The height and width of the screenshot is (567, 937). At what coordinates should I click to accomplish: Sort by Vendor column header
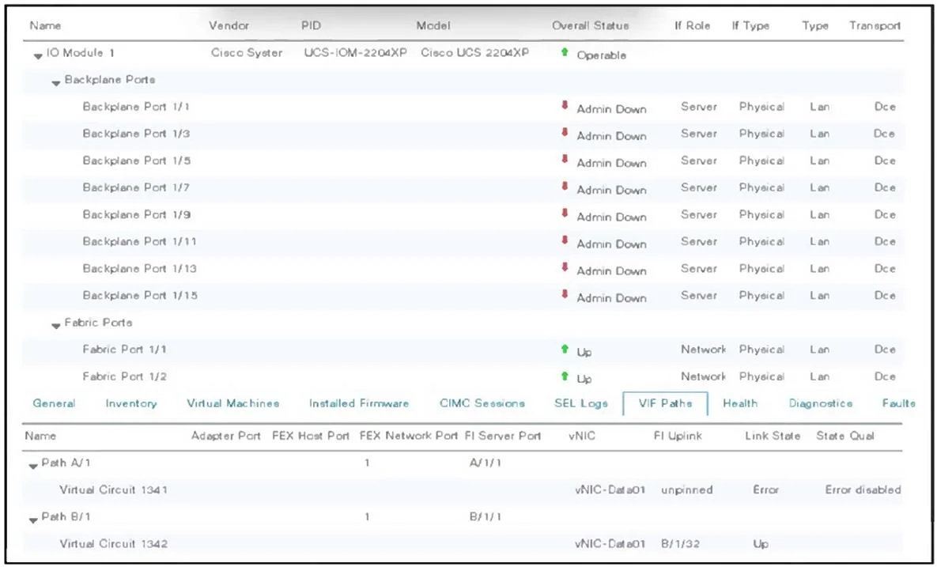pyautogui.click(x=229, y=25)
